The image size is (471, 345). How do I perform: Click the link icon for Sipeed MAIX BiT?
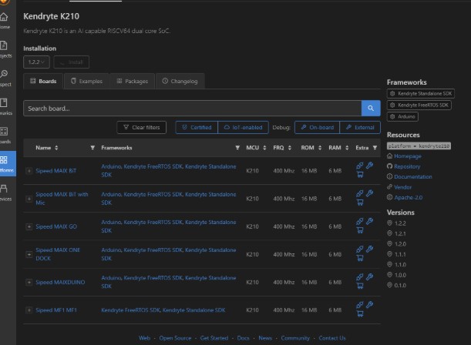click(x=360, y=166)
